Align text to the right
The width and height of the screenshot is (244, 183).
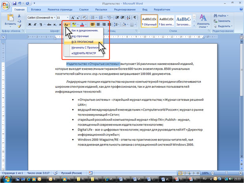click(x=104, y=24)
